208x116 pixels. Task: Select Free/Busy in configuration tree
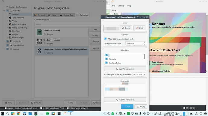click(x=16, y=31)
